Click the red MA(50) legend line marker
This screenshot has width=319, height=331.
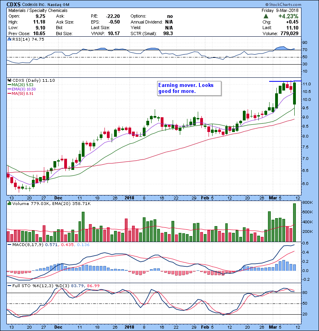[10, 94]
